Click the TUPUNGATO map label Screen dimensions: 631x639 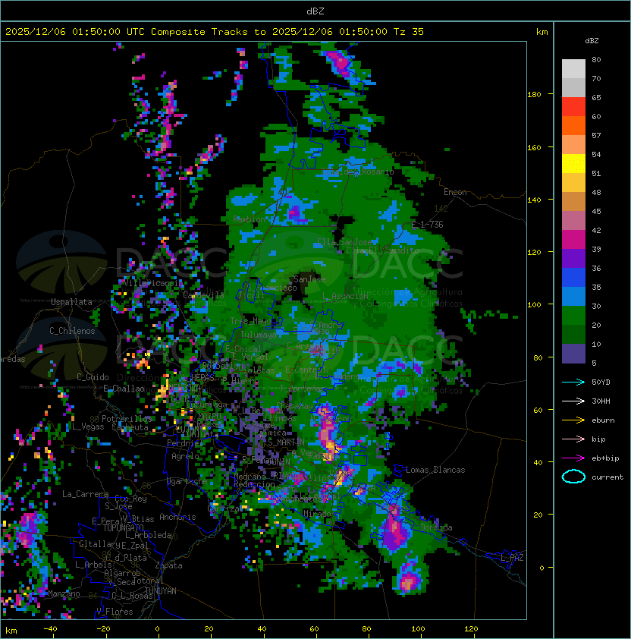click(x=123, y=527)
